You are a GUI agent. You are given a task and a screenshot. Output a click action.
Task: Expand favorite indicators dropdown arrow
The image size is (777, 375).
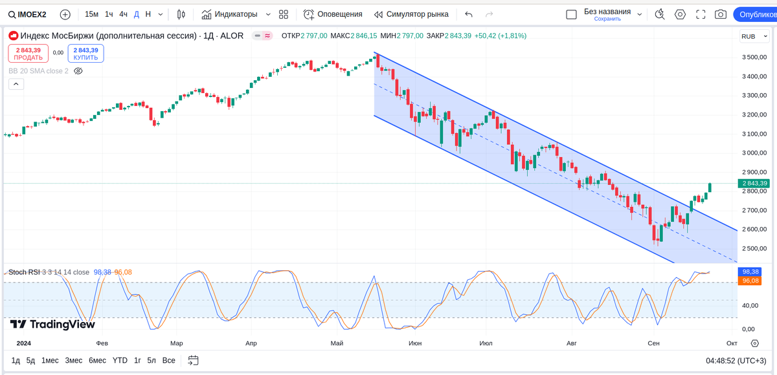point(268,14)
